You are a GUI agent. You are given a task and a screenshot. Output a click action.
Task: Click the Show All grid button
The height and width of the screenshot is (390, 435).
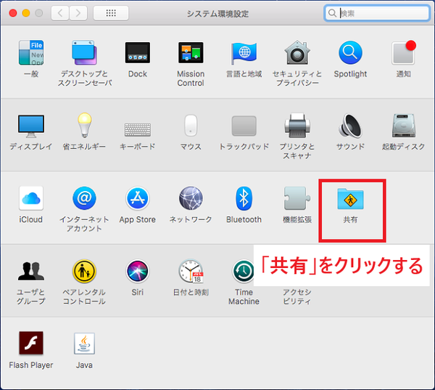point(111,13)
